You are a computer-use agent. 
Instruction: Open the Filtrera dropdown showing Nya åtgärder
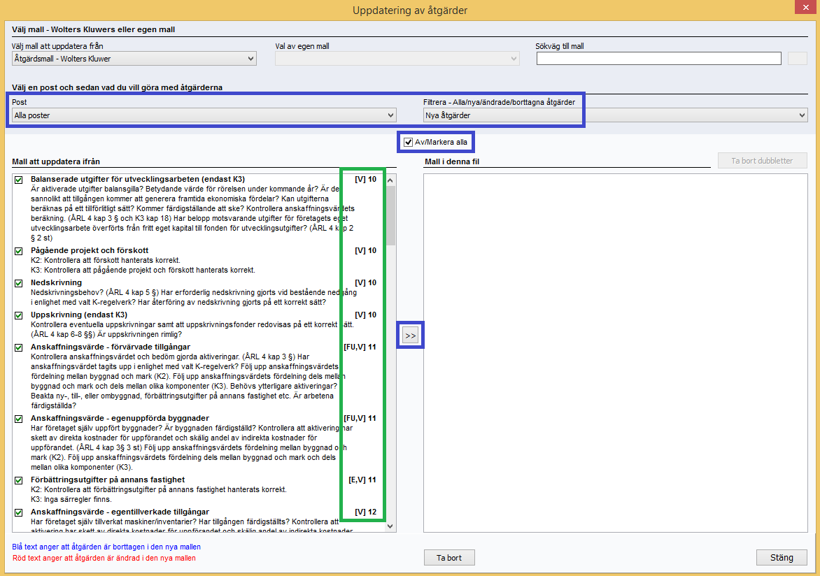(616, 115)
